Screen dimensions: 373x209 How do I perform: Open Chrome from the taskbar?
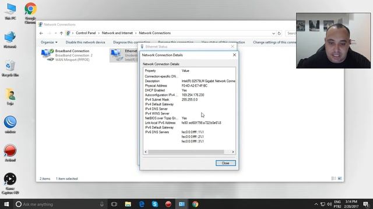point(195,204)
